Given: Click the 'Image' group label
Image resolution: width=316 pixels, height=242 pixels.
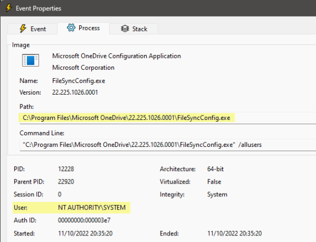Looking at the screenshot, I should pyautogui.click(x=21, y=45).
